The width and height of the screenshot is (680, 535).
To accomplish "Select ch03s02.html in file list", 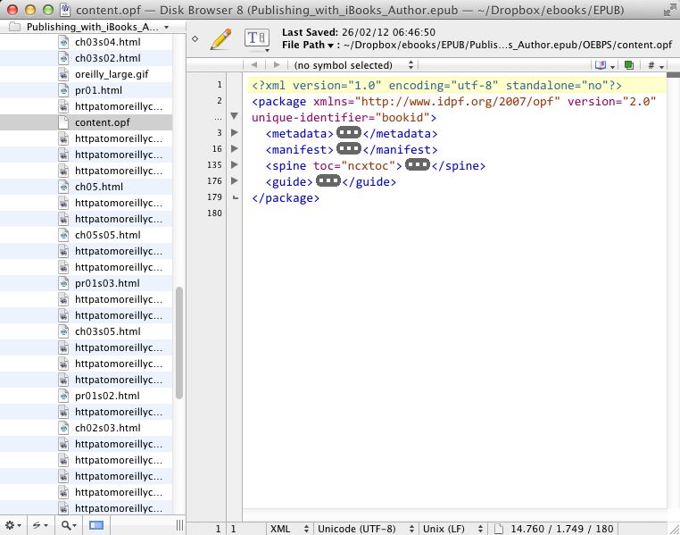I will click(86, 58).
